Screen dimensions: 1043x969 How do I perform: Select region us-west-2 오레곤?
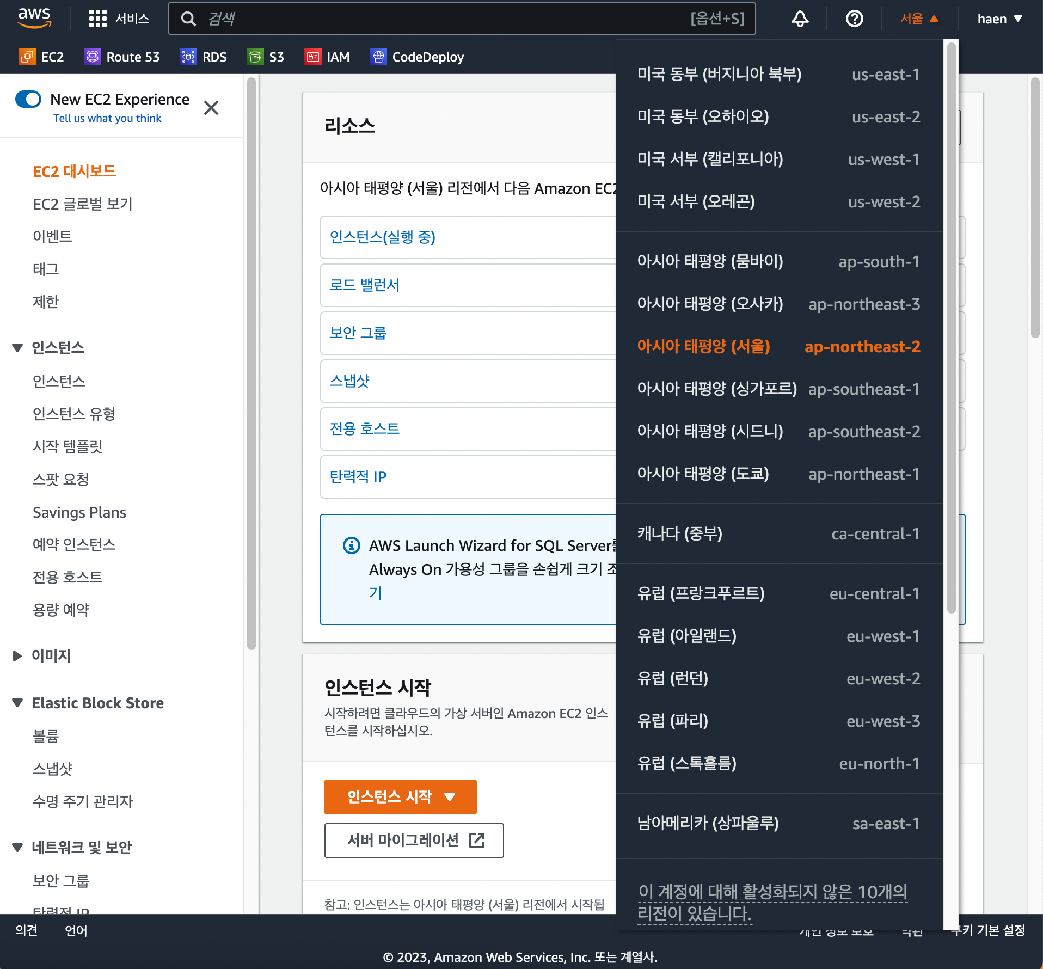pyautogui.click(x=779, y=201)
